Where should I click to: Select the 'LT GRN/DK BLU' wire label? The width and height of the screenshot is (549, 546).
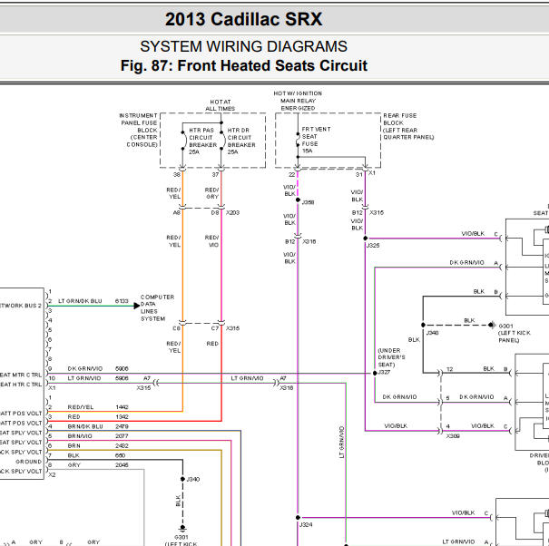pos(80,301)
